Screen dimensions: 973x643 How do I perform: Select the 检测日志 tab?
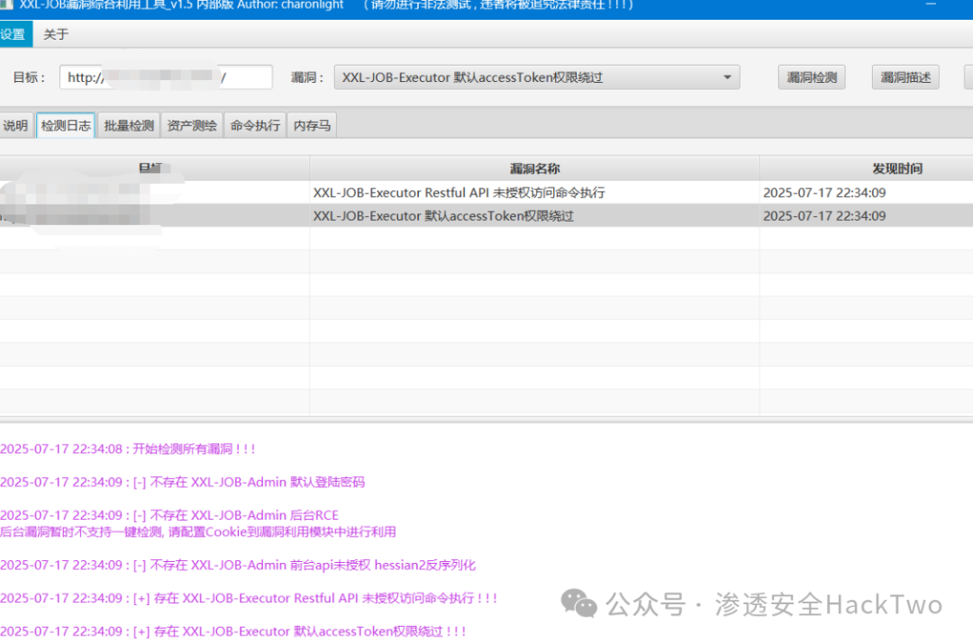(x=64, y=124)
